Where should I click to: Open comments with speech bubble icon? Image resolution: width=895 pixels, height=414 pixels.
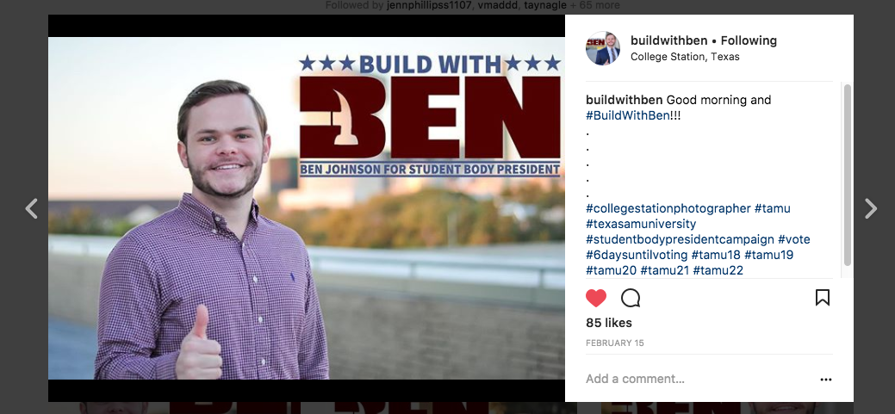[x=631, y=298]
